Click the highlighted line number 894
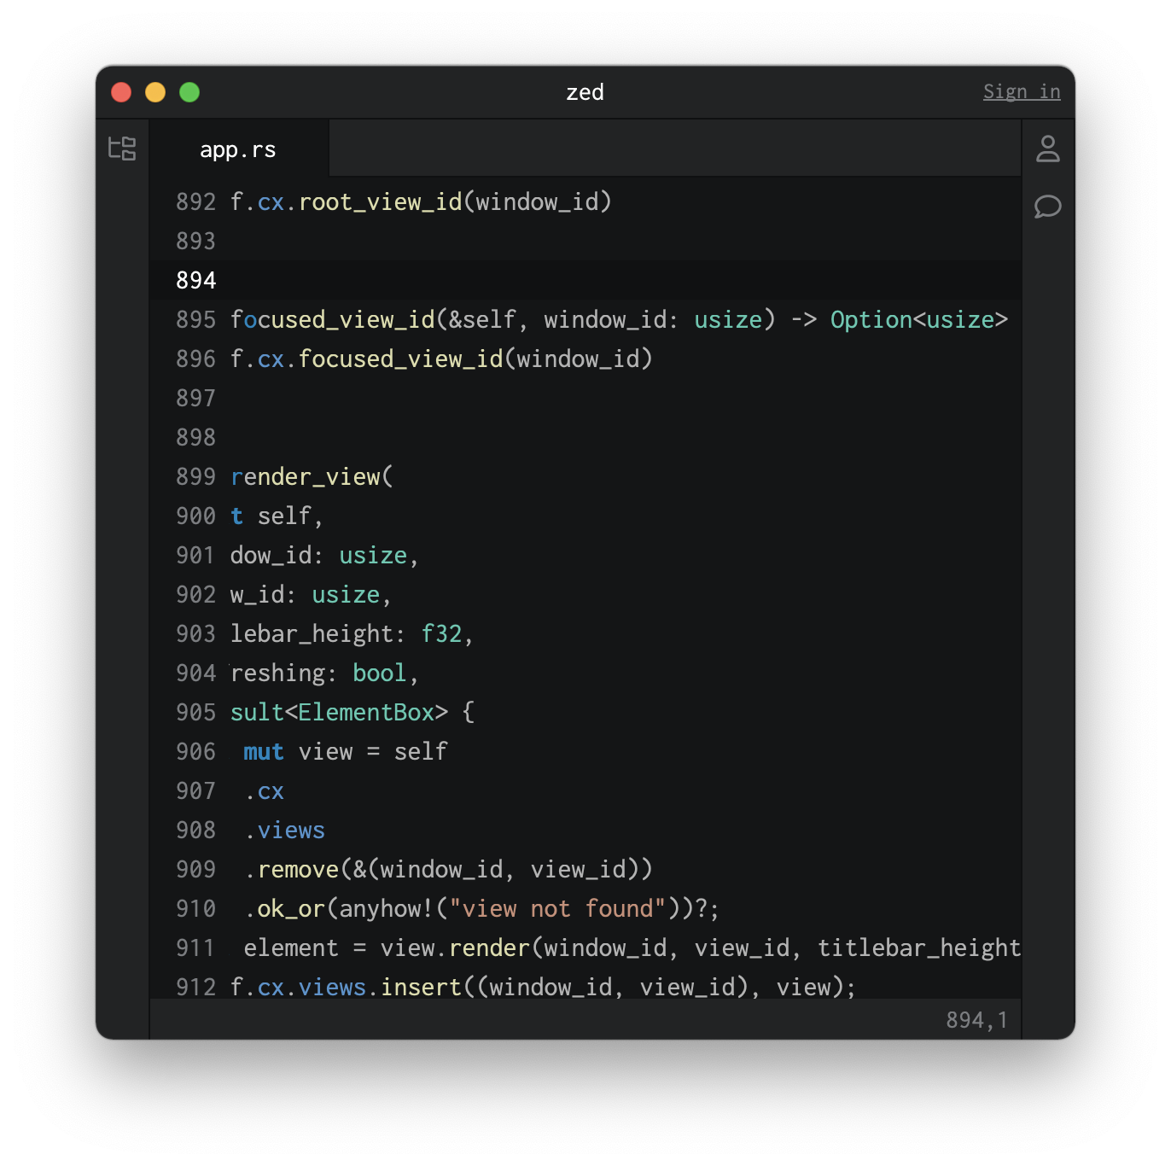 tap(195, 281)
